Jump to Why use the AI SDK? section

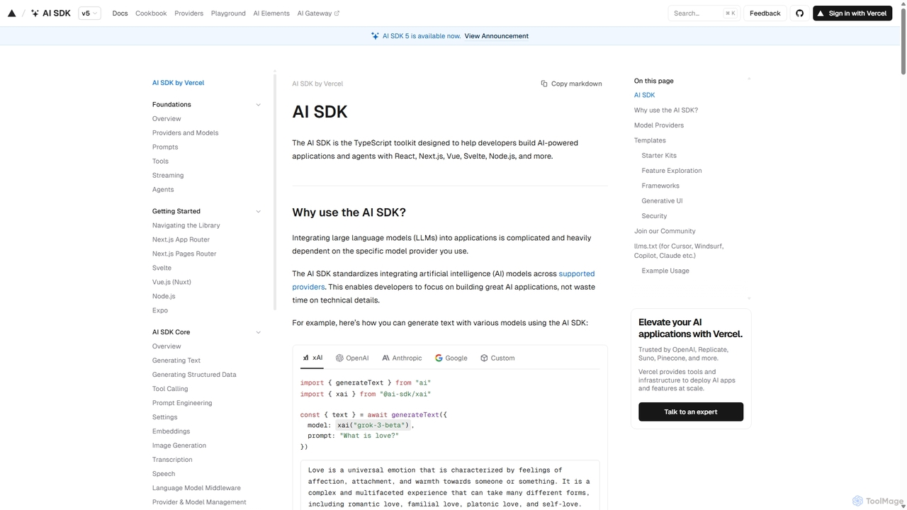[666, 110]
